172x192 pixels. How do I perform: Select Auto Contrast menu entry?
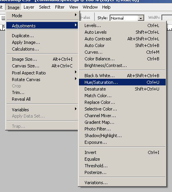(122, 39)
